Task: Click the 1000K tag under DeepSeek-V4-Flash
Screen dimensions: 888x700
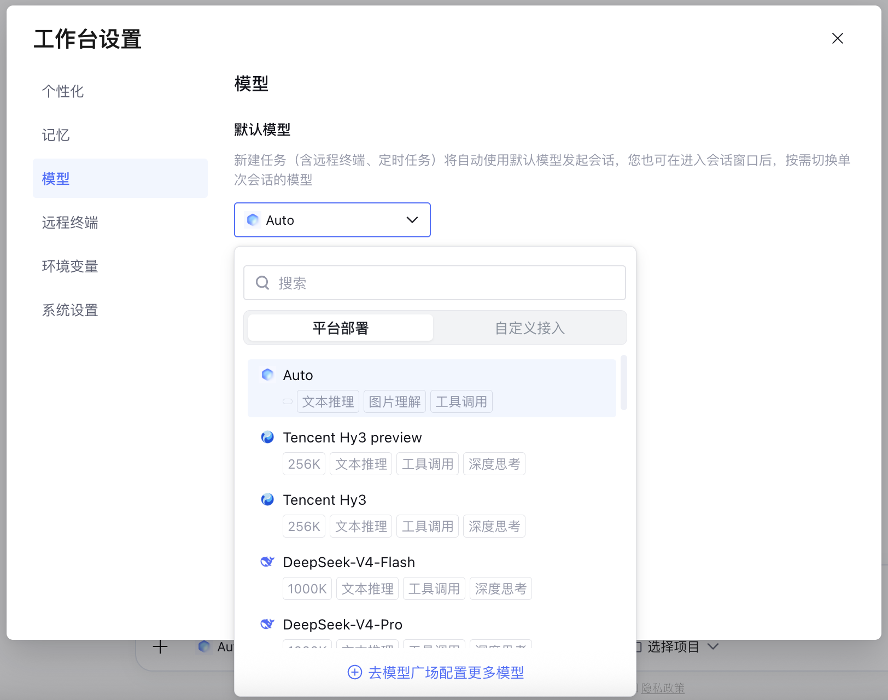Action: click(307, 588)
